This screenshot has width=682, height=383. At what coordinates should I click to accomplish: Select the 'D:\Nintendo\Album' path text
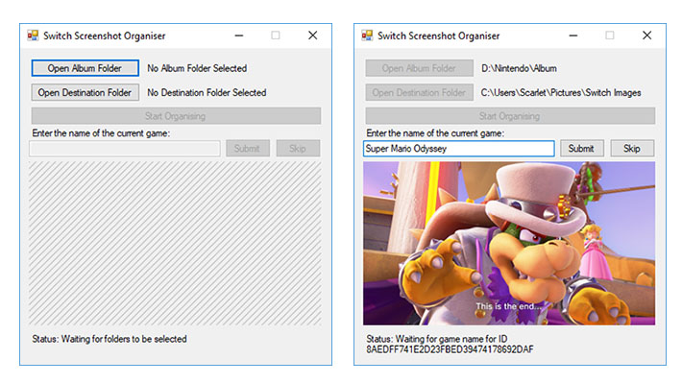519,68
